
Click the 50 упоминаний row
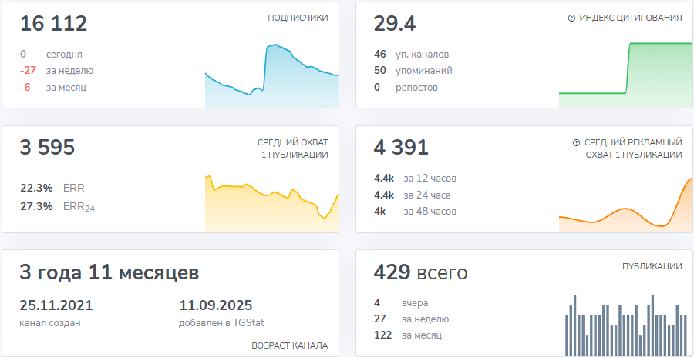tap(413, 71)
